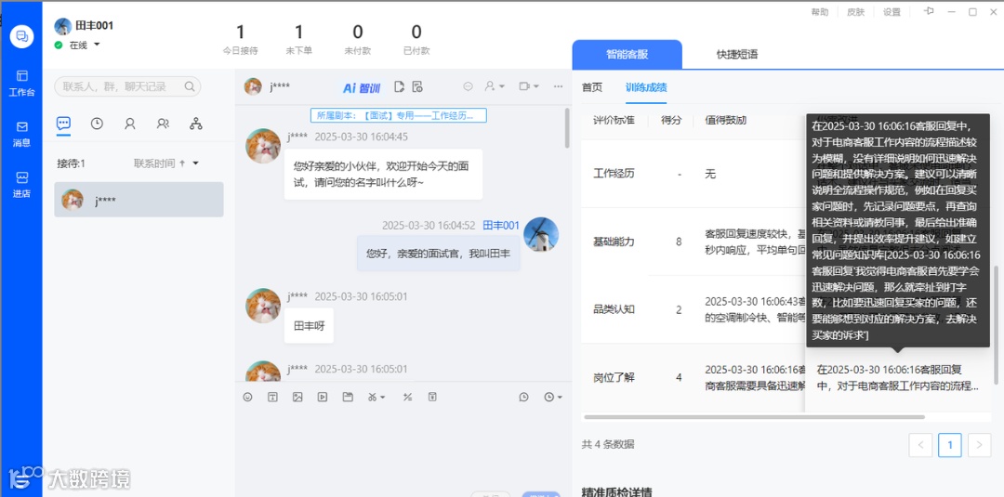Select the chat conversations list icon

[x=63, y=124]
